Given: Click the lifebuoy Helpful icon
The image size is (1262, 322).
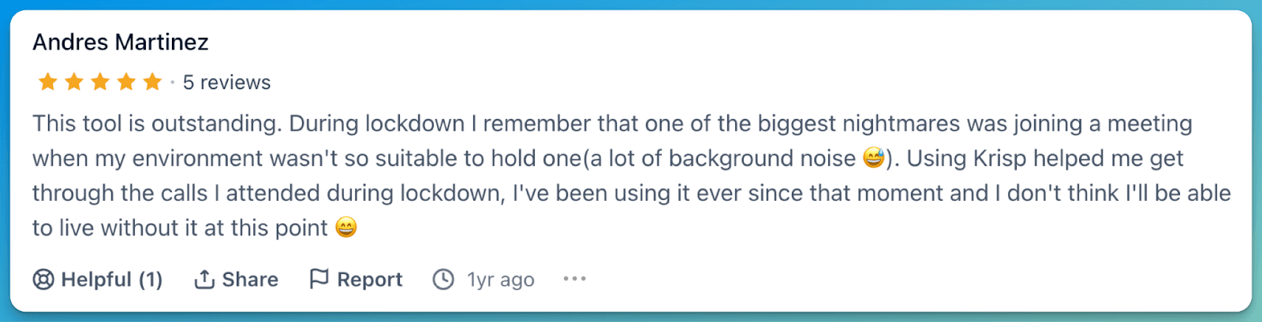Looking at the screenshot, I should pos(43,279).
